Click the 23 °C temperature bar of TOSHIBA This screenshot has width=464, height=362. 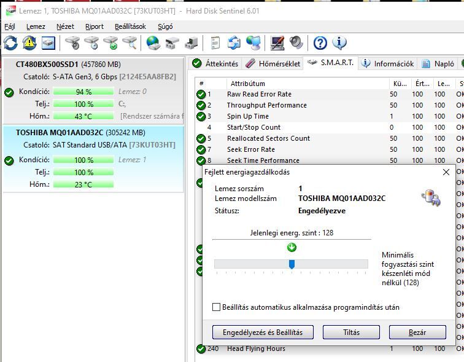[x=83, y=184]
